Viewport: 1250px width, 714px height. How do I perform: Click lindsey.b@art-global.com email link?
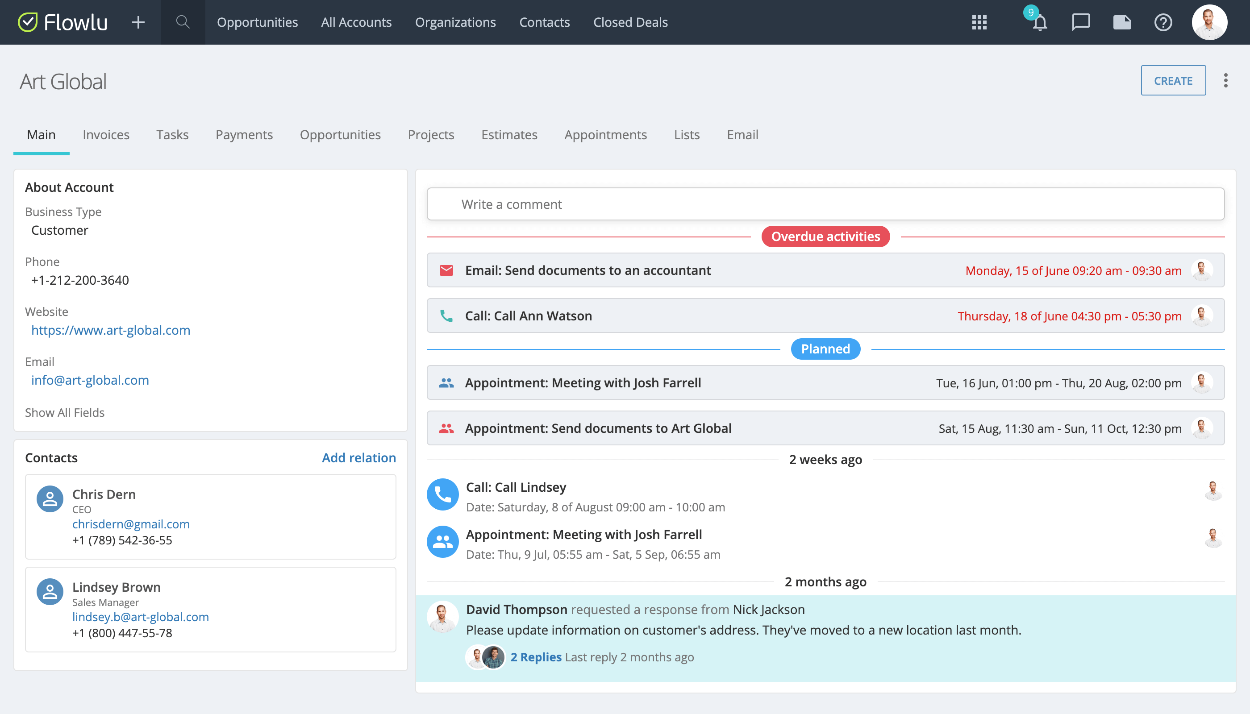click(x=140, y=616)
